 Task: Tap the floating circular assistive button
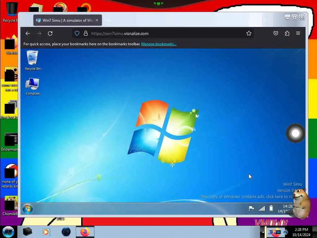[x=296, y=133]
